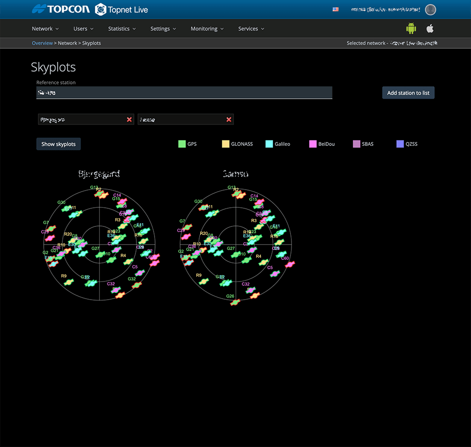Remove the second station tag
This screenshot has height=447, width=471.
click(x=229, y=119)
